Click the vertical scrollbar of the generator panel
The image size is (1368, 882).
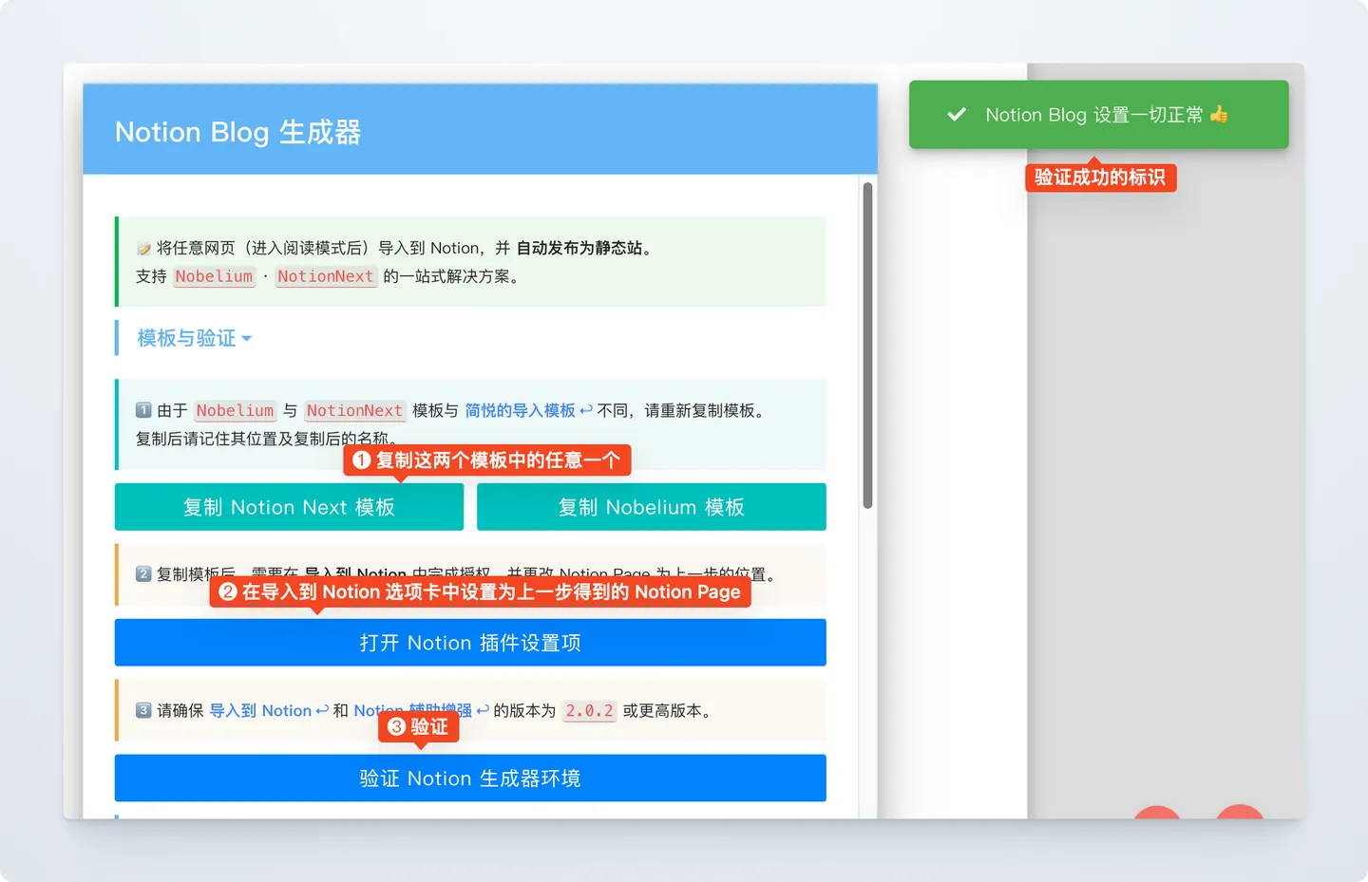click(867, 346)
